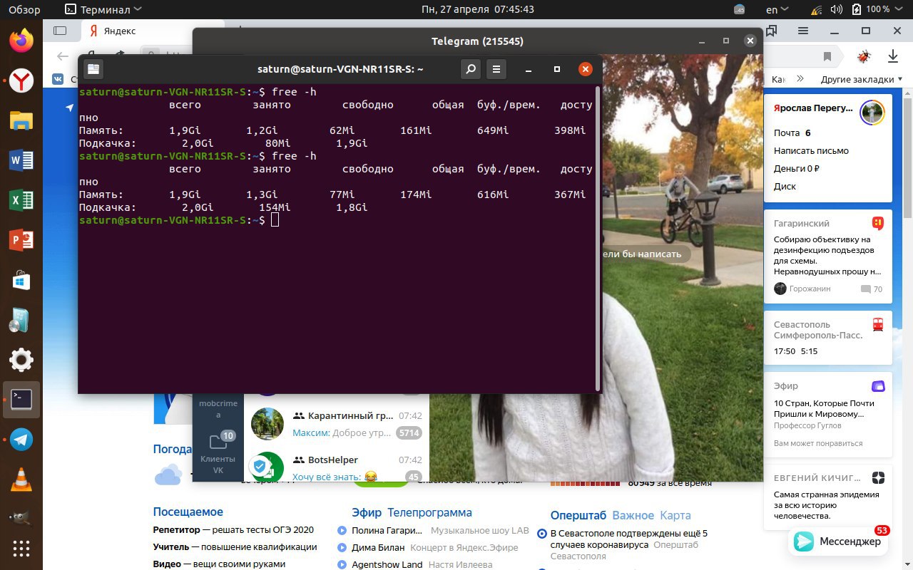Open the terminal hamburger menu
This screenshot has height=570, width=913.
tap(496, 69)
